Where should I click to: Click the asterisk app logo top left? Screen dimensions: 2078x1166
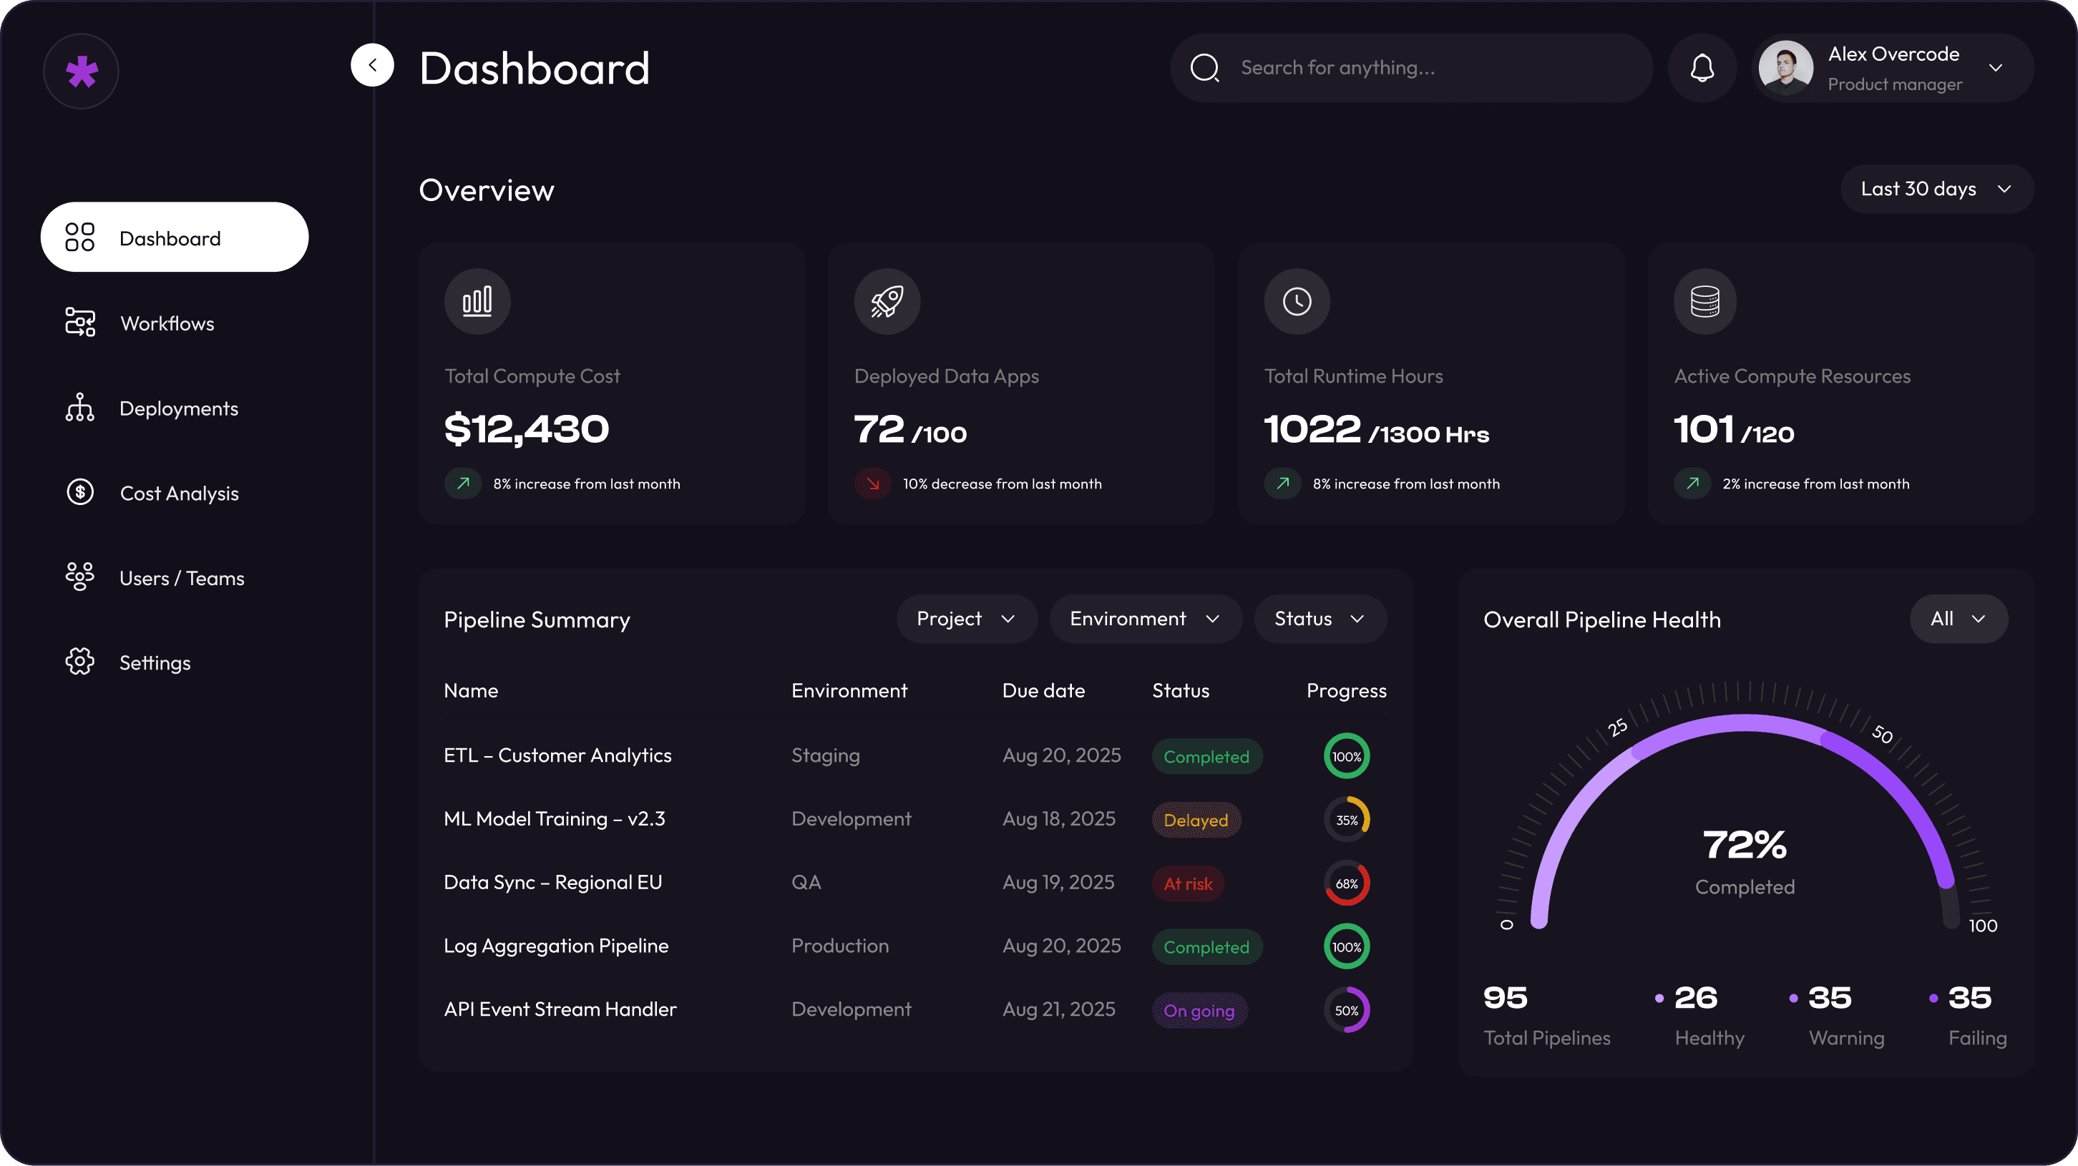[81, 71]
